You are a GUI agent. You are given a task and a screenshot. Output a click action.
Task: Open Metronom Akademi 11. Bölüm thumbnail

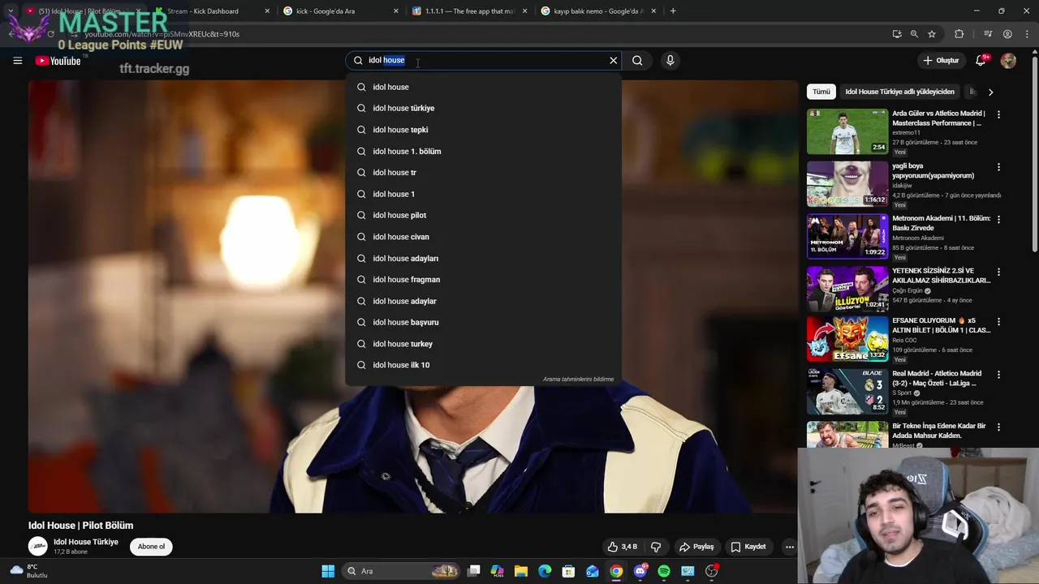coord(847,236)
